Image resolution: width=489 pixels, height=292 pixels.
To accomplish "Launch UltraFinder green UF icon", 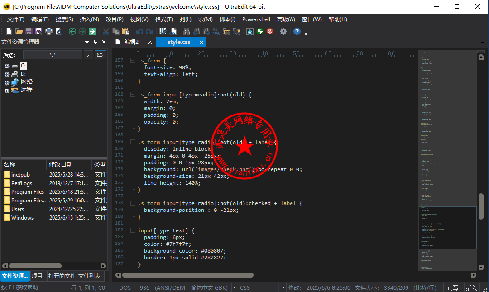I will point(260,31).
